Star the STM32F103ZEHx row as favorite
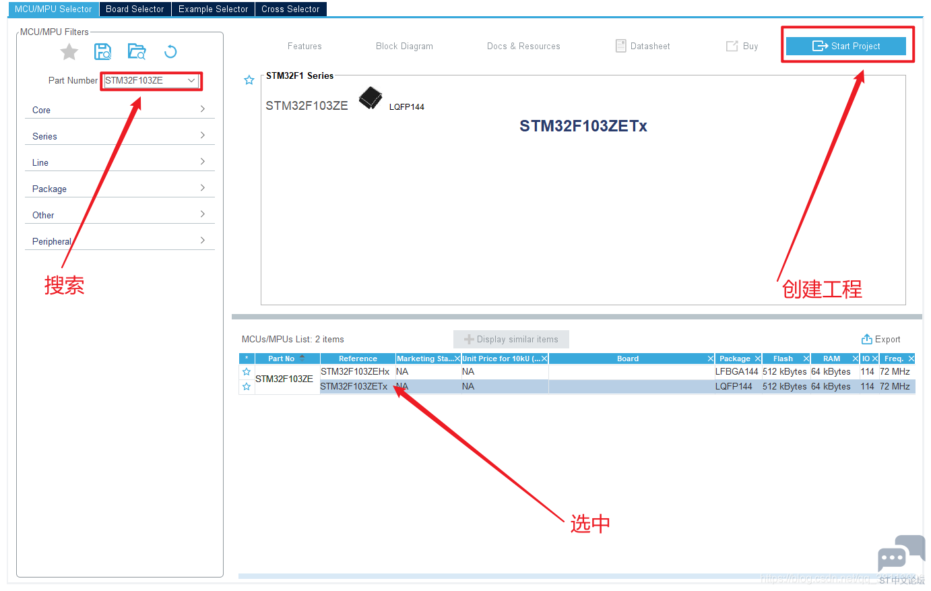The height and width of the screenshot is (591, 931). [247, 372]
